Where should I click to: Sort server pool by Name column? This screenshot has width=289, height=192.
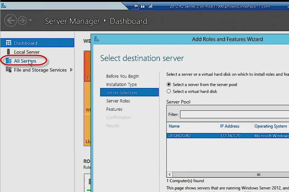[174, 126]
